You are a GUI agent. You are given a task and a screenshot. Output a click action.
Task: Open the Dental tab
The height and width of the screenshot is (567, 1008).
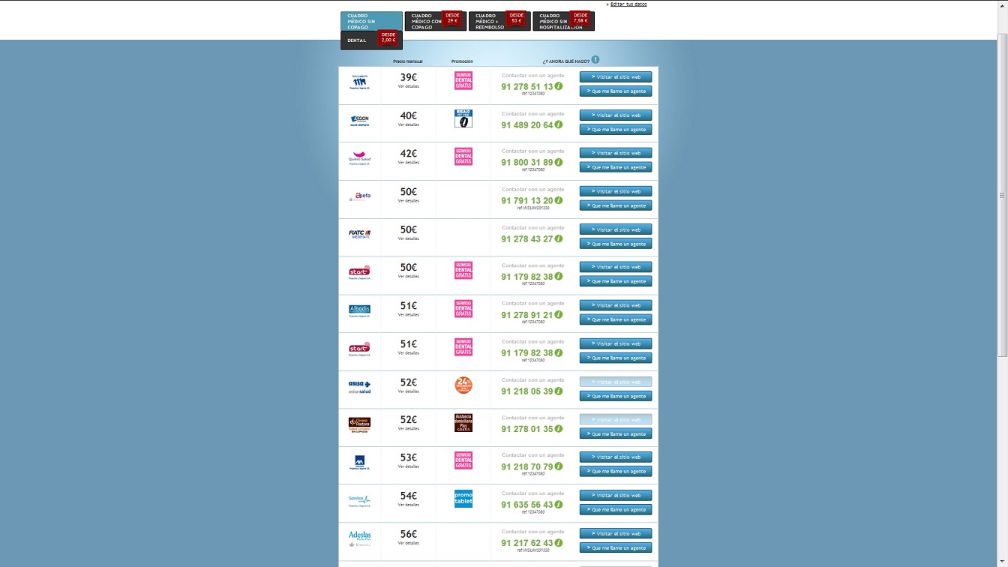(x=371, y=40)
